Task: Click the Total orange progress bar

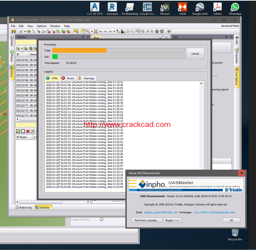Action: [119, 50]
